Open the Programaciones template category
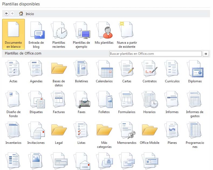 point(195,135)
